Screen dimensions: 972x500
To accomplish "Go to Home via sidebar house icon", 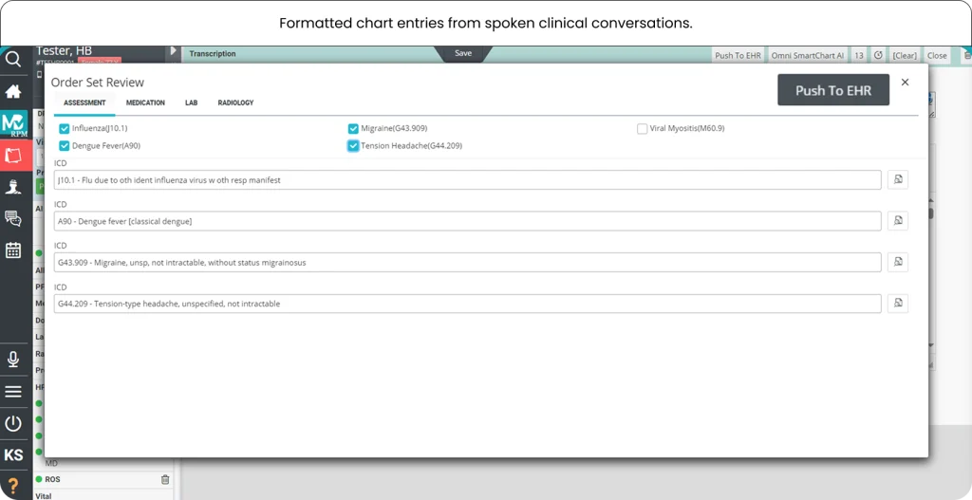I will [13, 92].
